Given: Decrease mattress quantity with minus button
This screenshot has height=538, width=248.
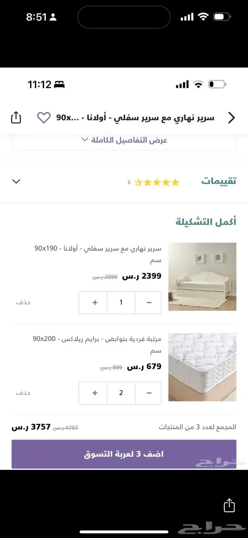Looking at the screenshot, I should 149,393.
